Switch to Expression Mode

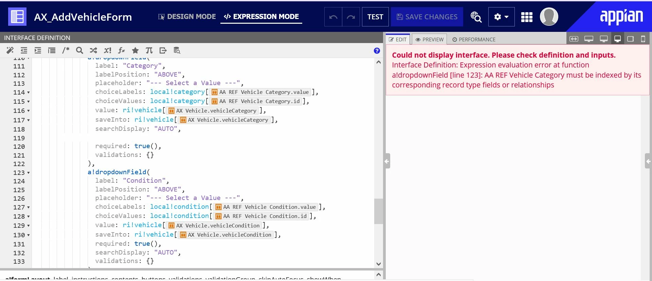point(261,17)
